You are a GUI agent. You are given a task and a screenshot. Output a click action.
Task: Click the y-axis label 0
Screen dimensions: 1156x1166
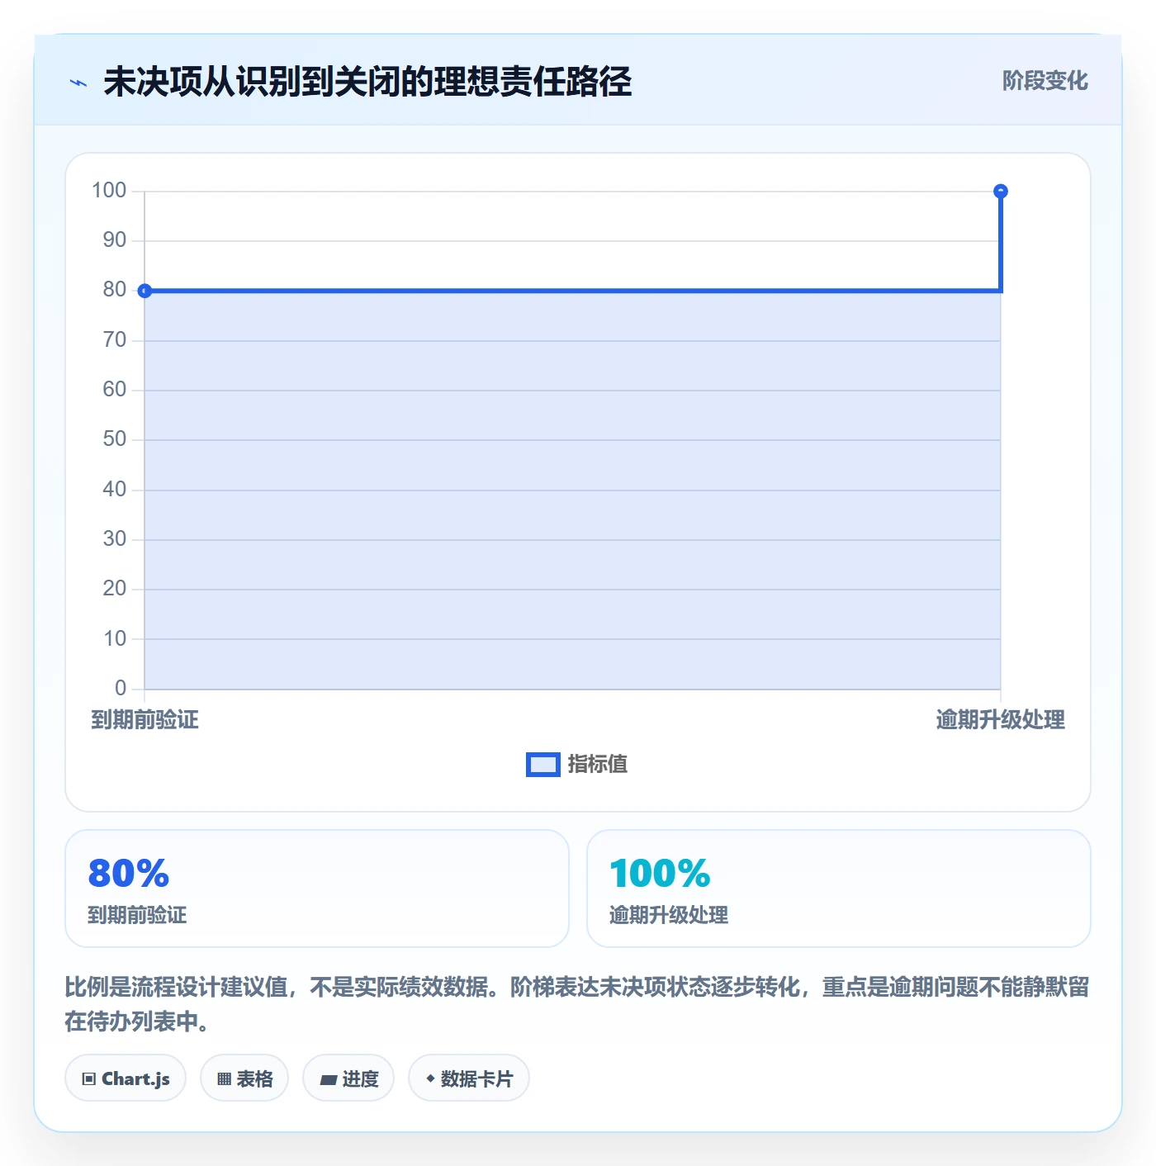click(121, 688)
